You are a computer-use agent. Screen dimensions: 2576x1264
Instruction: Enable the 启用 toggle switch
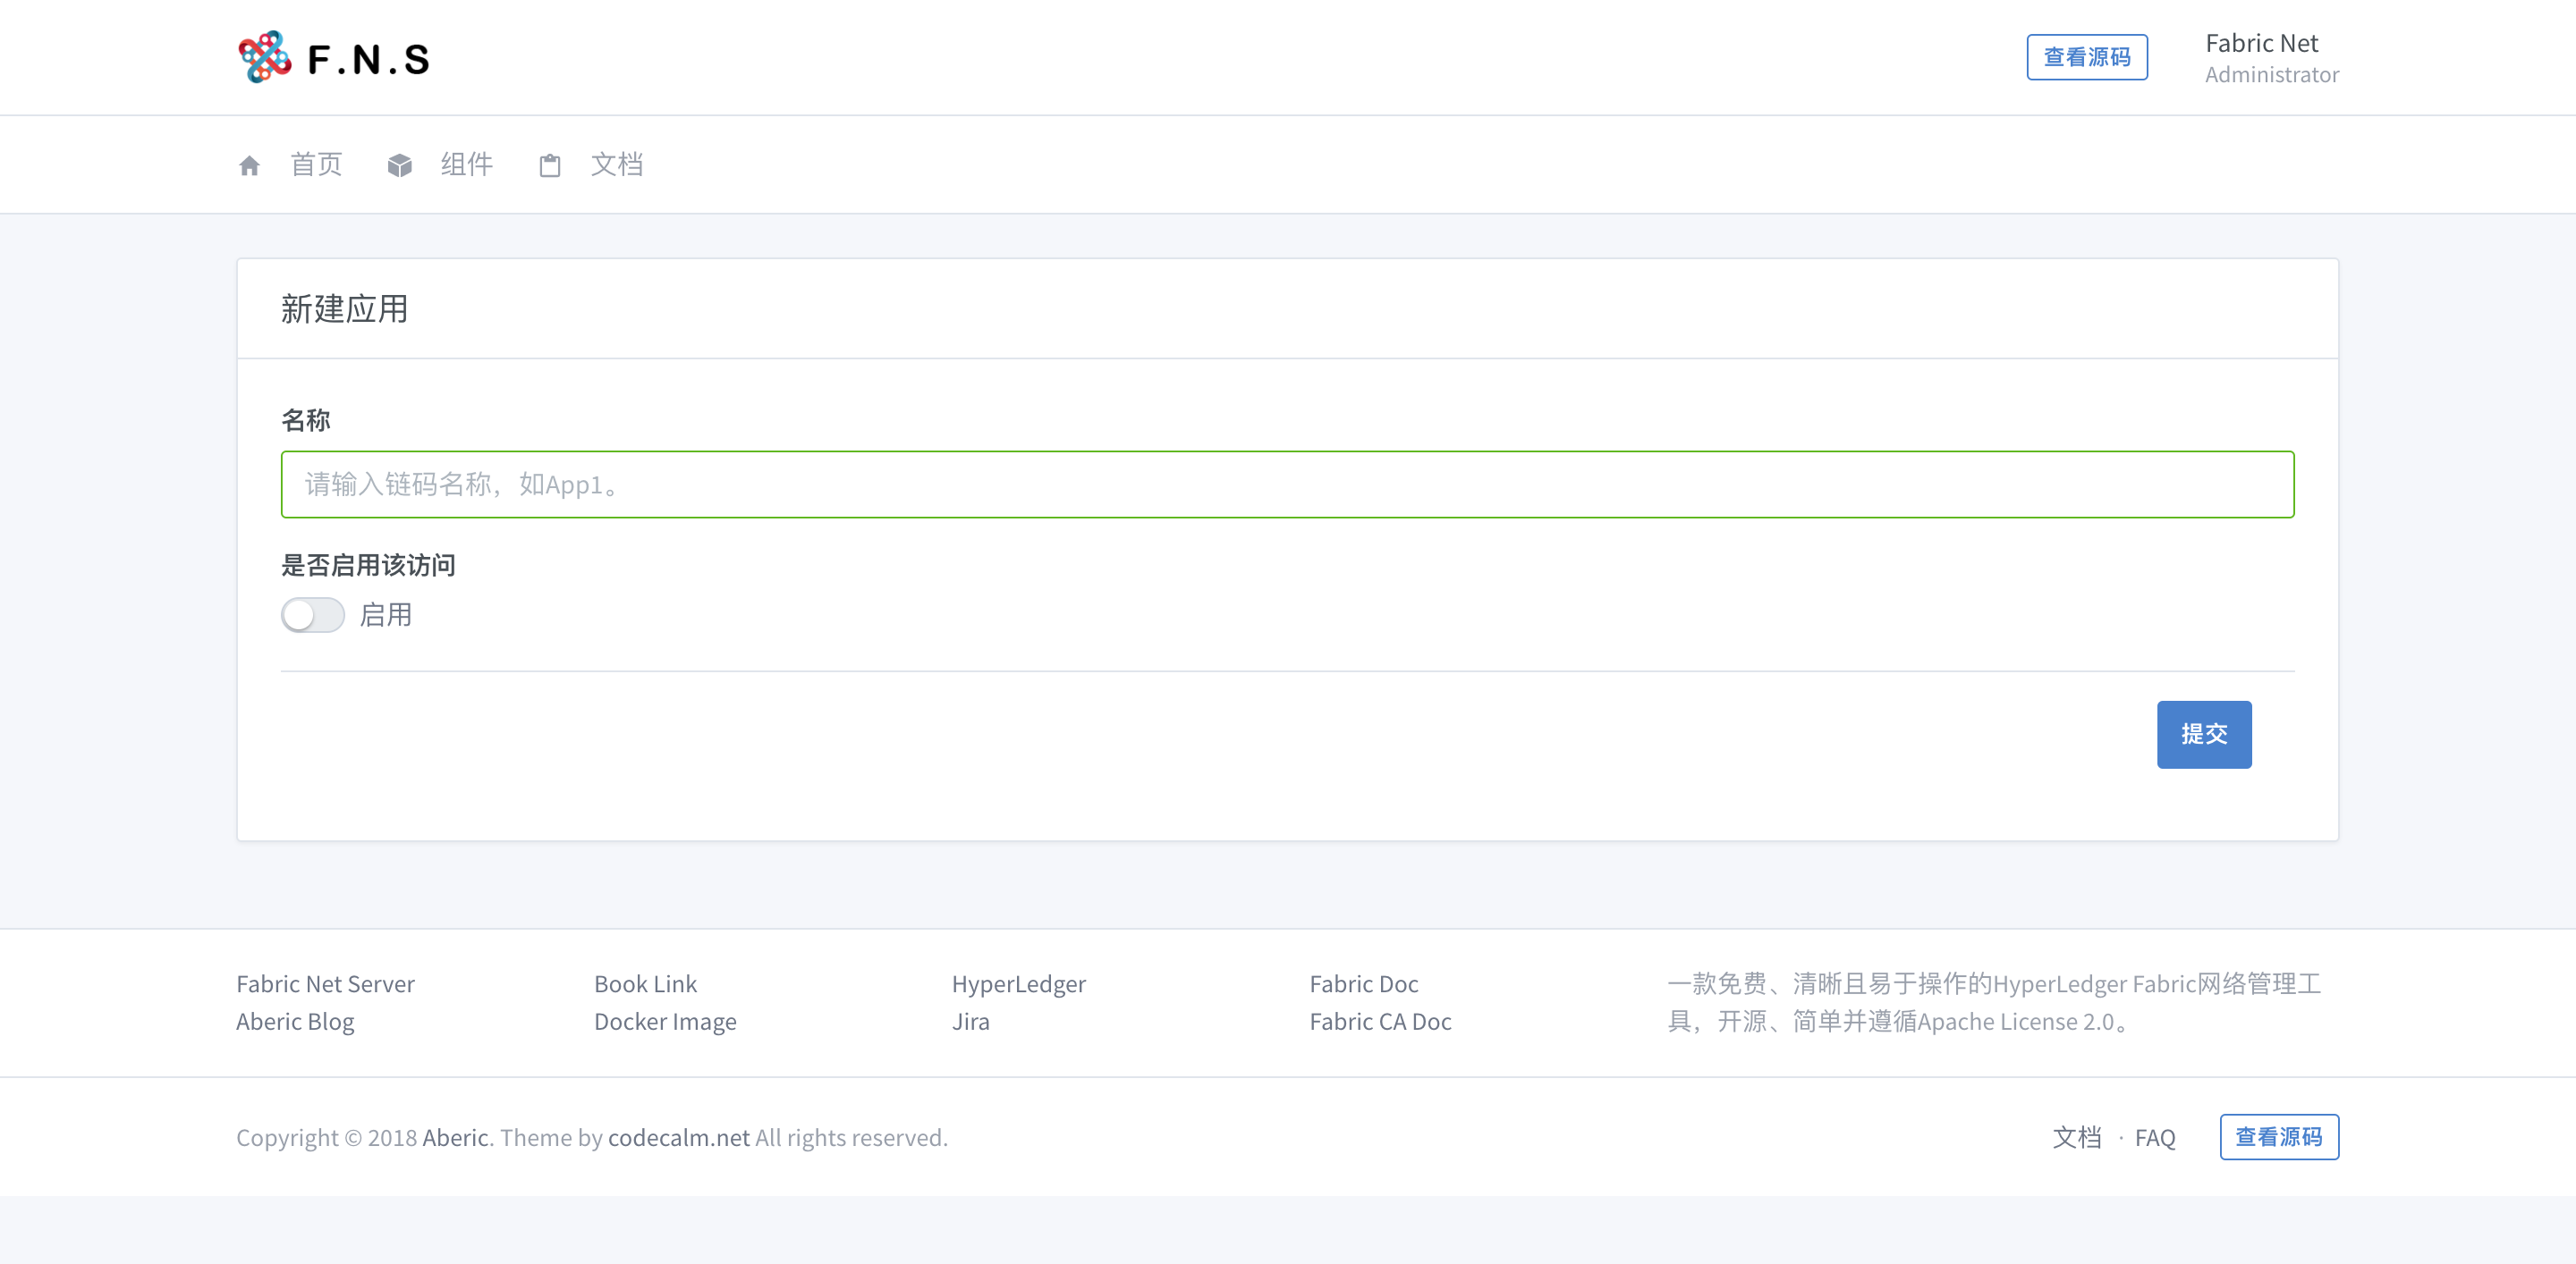(312, 614)
